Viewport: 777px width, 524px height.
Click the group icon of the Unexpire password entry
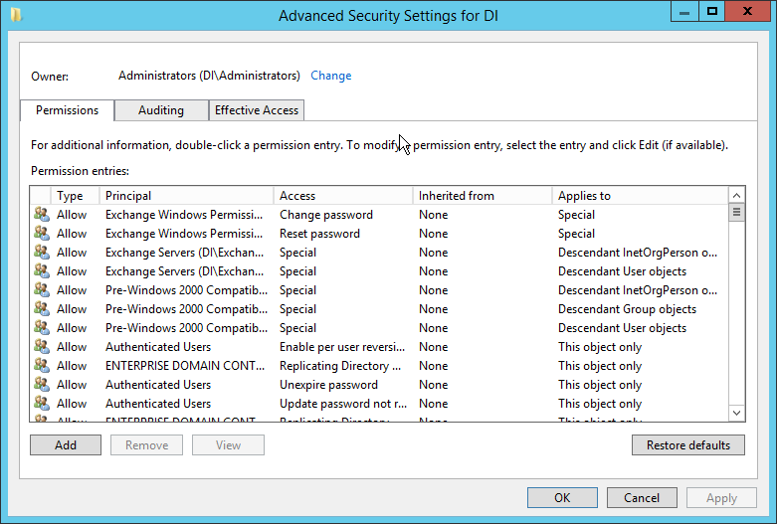point(42,385)
